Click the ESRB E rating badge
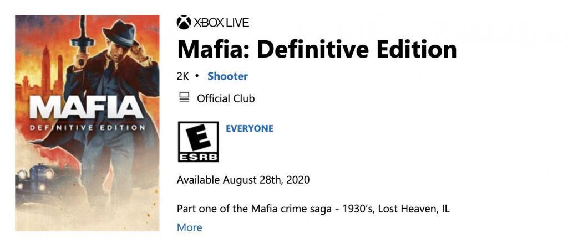568x244 pixels. (x=198, y=142)
